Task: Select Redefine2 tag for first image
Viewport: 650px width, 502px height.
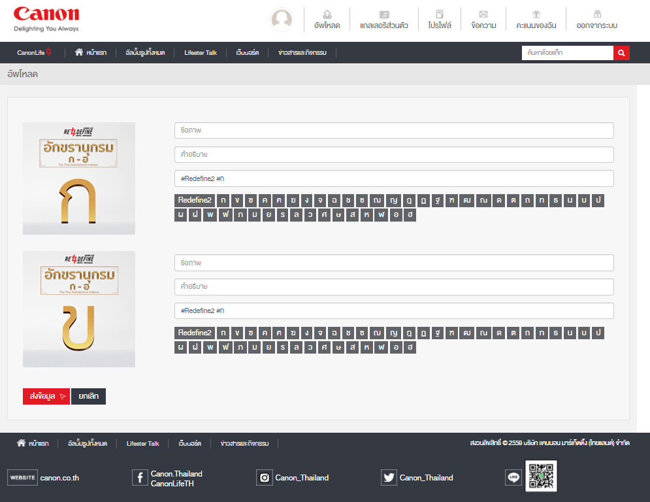Action: pos(195,200)
